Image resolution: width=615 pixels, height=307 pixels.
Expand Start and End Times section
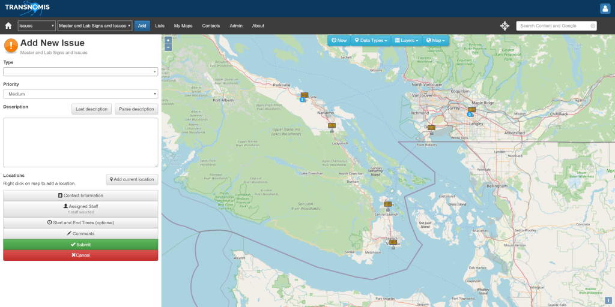pos(80,222)
